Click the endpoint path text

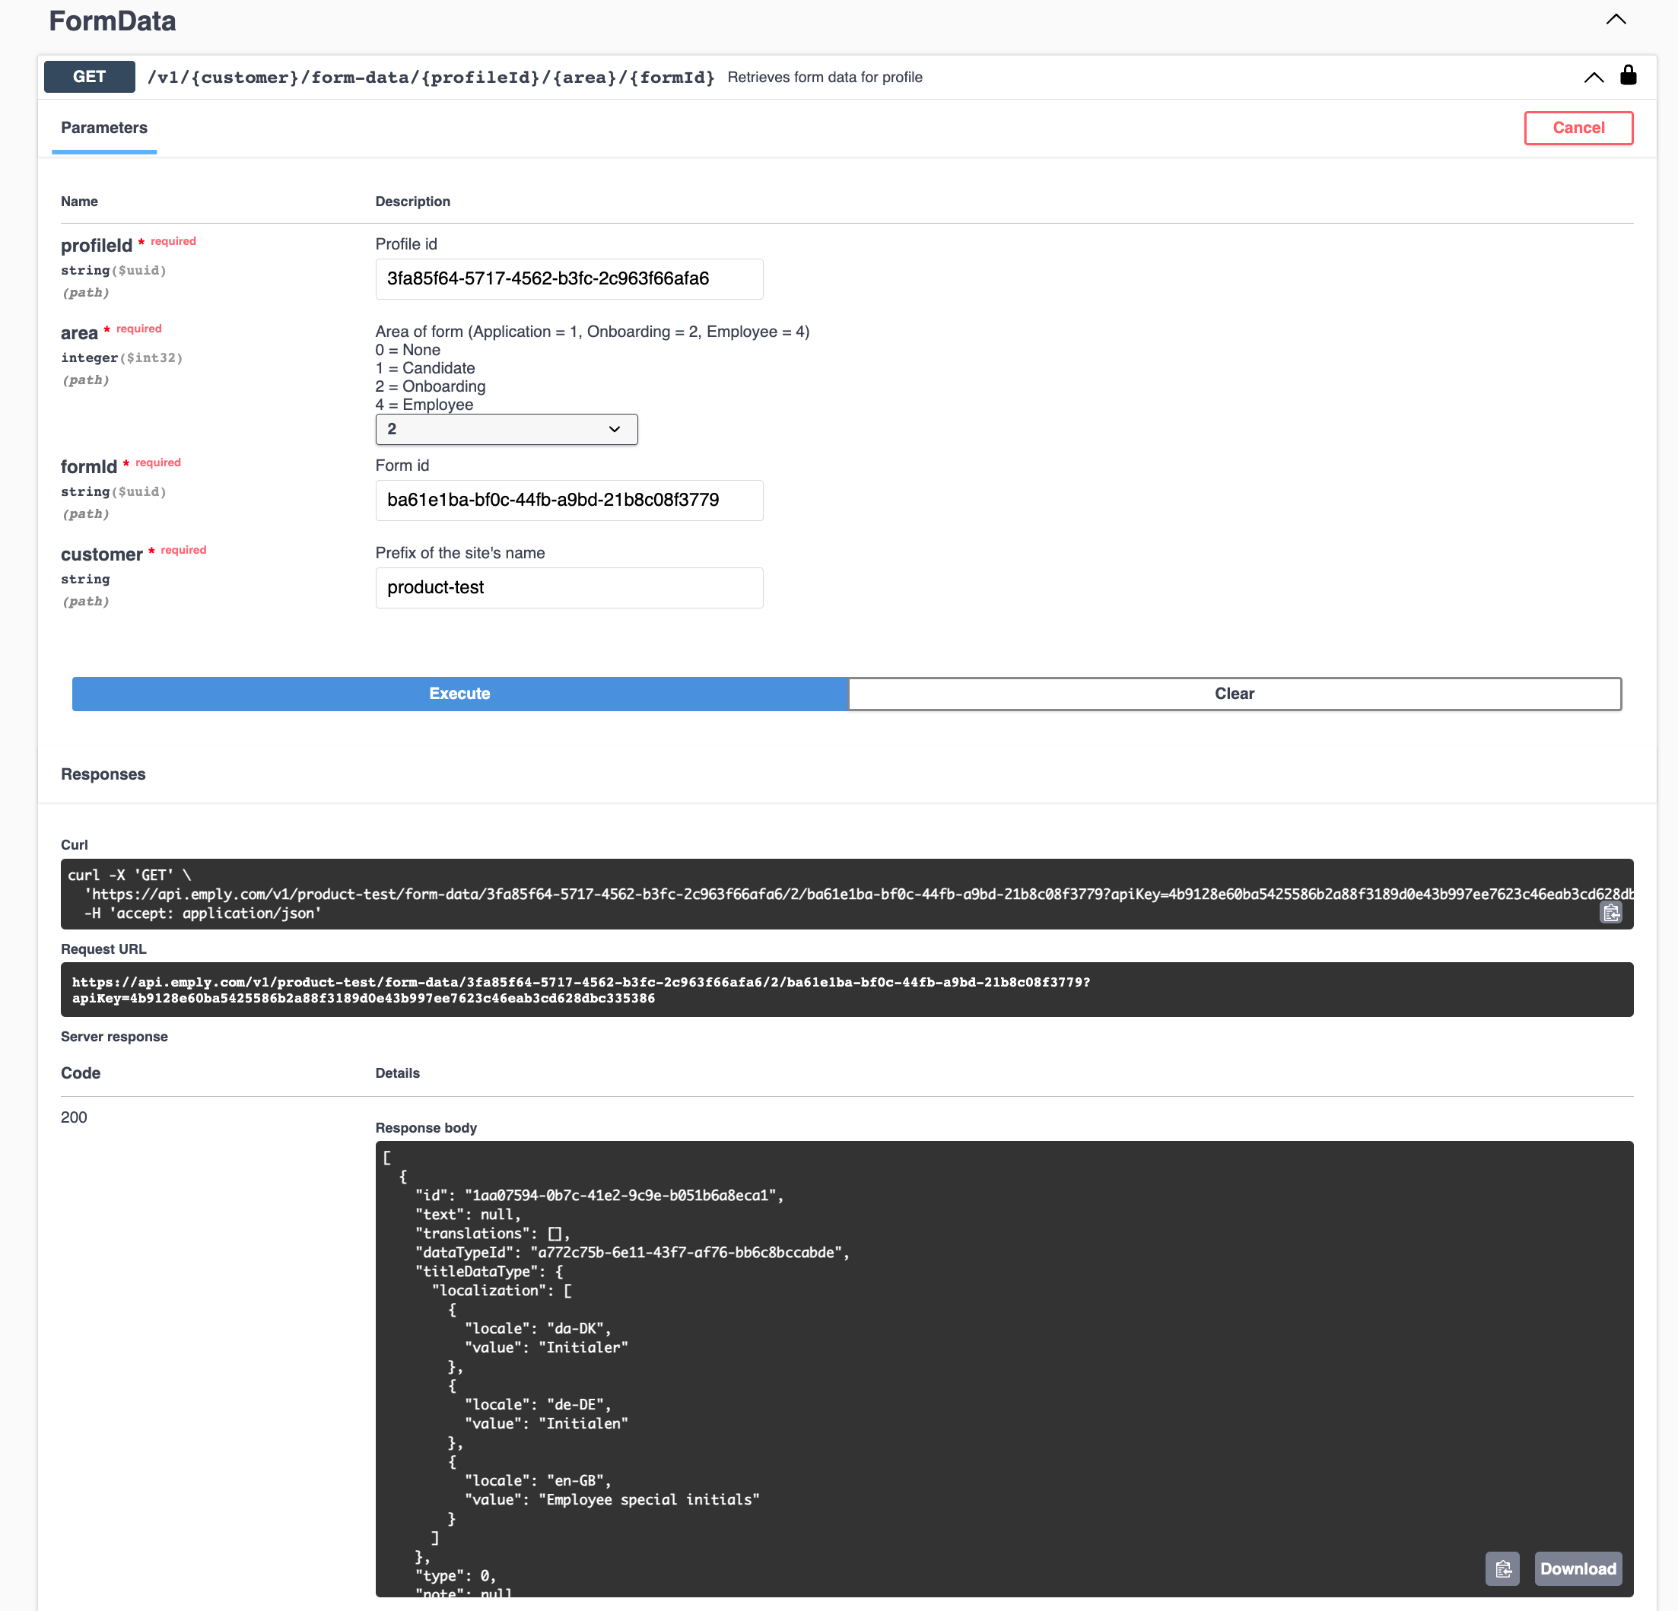[431, 77]
